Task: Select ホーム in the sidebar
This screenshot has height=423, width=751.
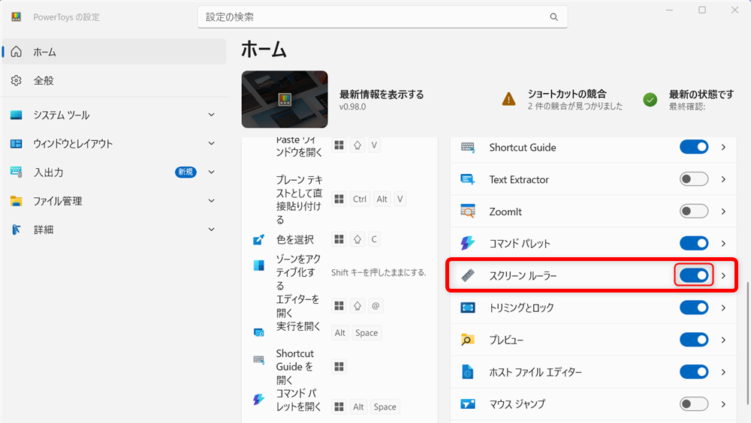Action: pyautogui.click(x=114, y=52)
